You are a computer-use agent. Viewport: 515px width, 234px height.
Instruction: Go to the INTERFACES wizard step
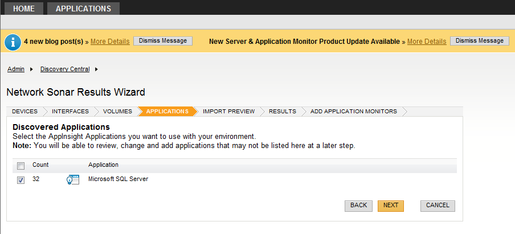pyautogui.click(x=70, y=111)
